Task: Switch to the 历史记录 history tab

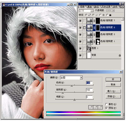Action: (106, 7)
